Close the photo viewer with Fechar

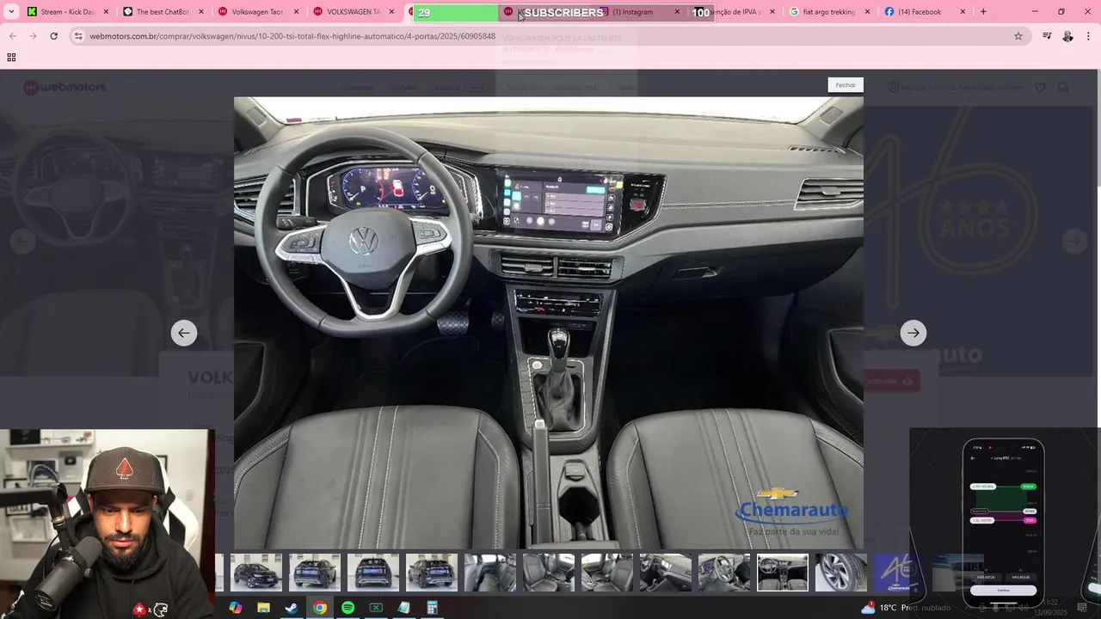(x=846, y=85)
